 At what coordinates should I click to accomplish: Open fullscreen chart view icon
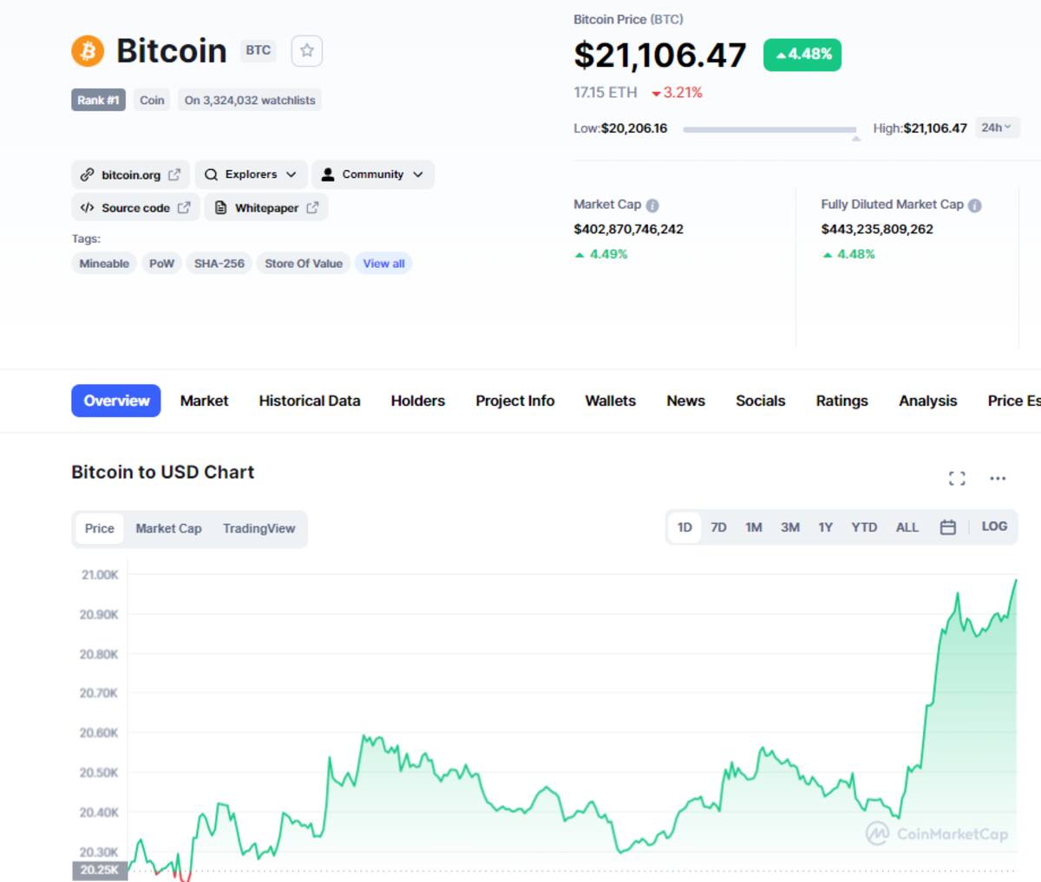(x=957, y=478)
